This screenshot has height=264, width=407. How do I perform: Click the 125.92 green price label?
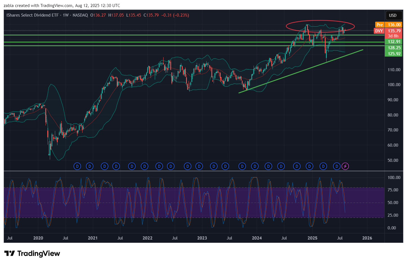coord(394,54)
